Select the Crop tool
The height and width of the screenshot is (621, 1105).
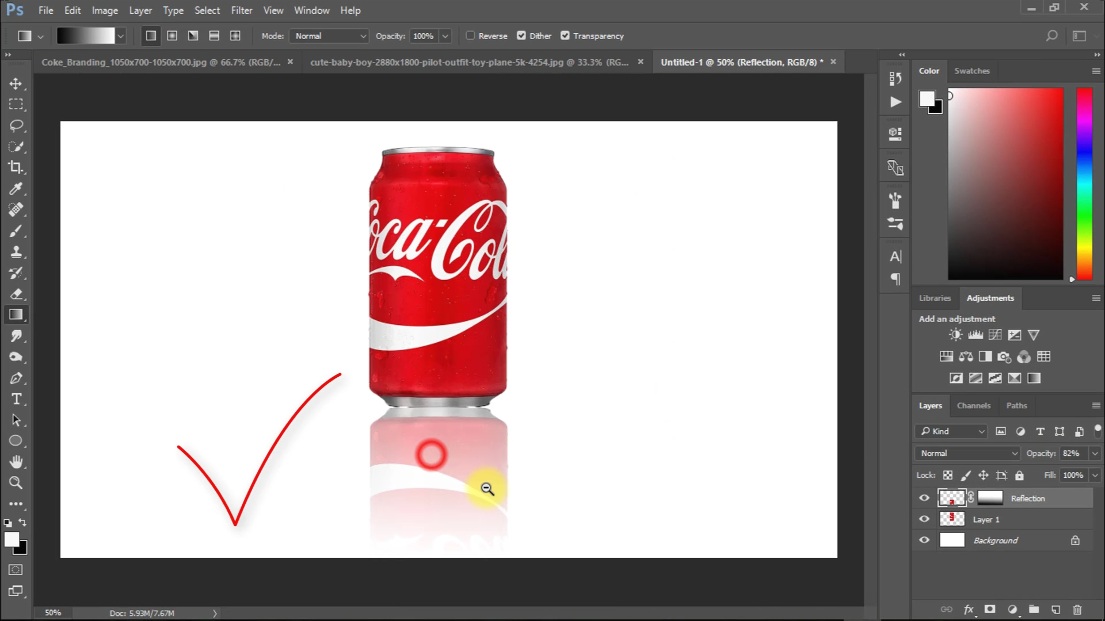(16, 167)
